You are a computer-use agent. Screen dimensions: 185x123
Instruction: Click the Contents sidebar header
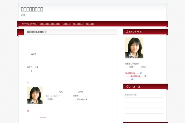[x=133, y=86]
